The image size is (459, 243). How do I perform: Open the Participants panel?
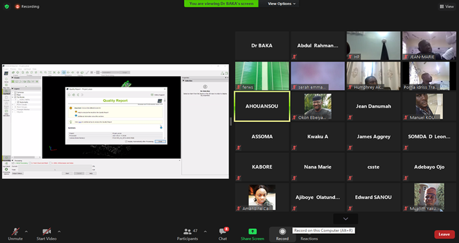[188, 234]
